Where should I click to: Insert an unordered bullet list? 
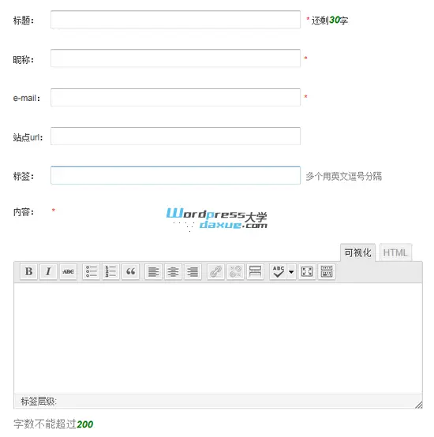(92, 271)
